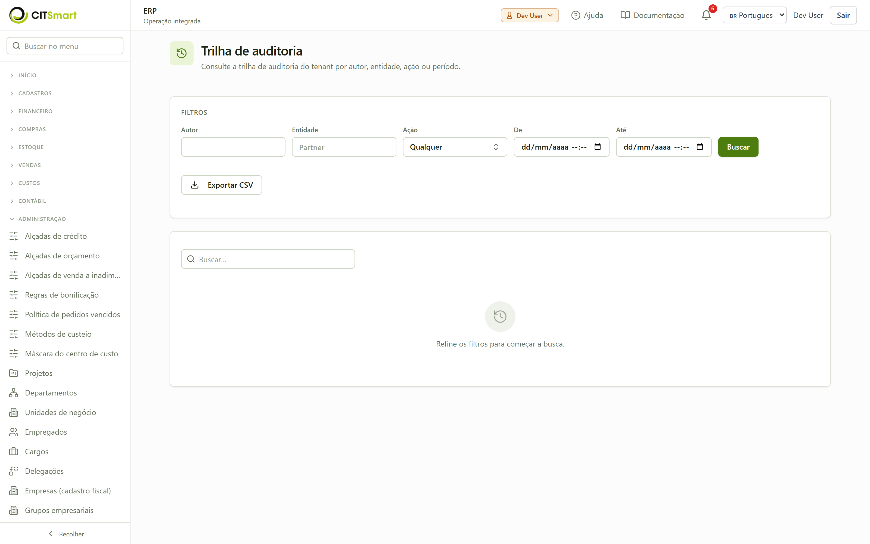Click the Grupos empresariais icon
Viewport: 870px width, 544px height.
[x=14, y=510]
